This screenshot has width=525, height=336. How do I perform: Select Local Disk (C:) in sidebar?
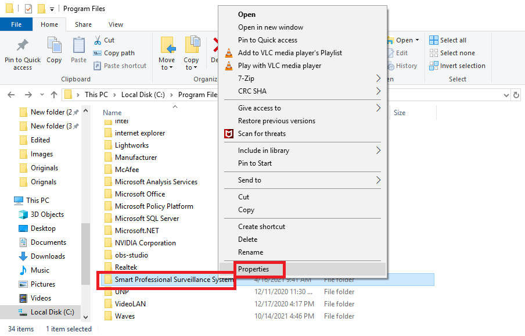point(52,312)
